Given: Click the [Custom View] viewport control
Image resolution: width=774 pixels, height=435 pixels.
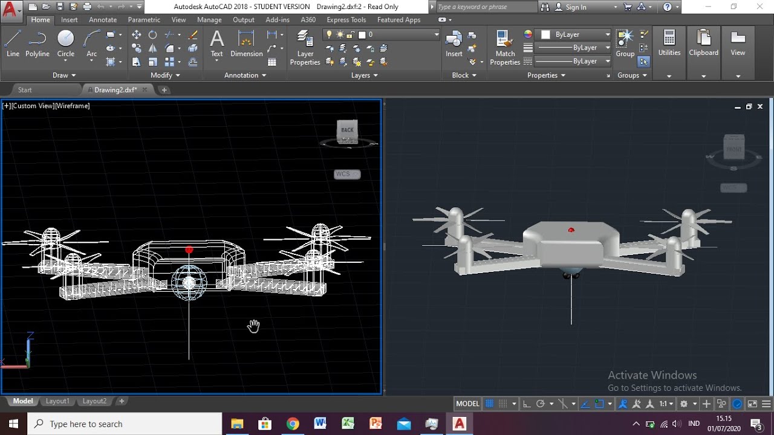Looking at the screenshot, I should click(33, 106).
